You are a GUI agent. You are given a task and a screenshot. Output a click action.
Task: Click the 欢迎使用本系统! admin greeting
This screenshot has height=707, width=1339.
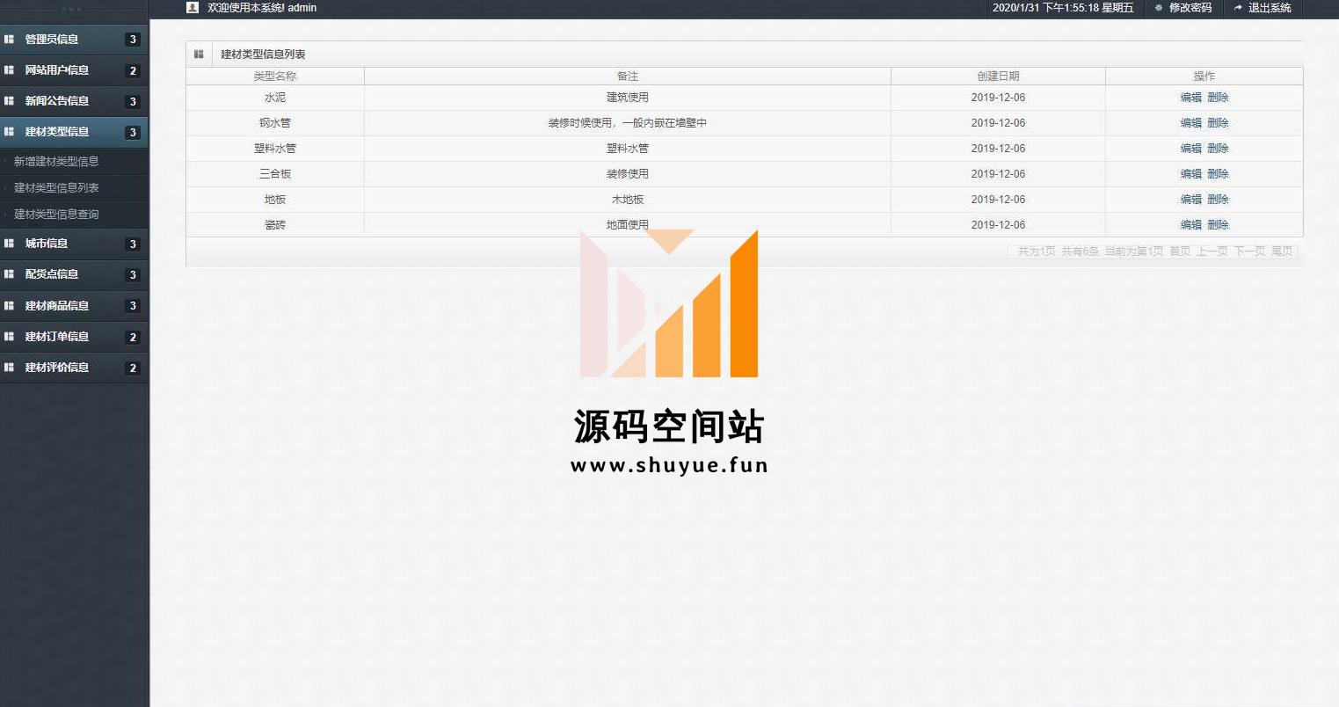tap(262, 8)
